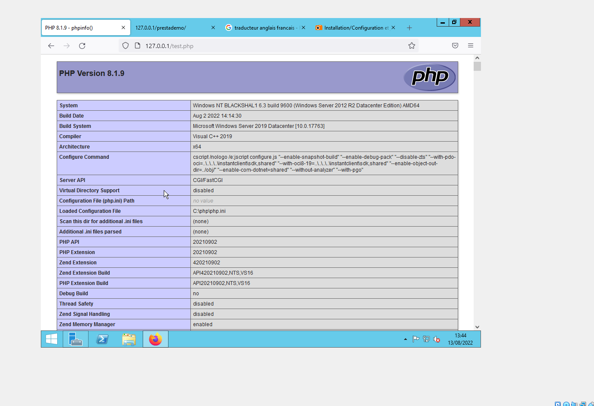Open the clock showing 13:44
Screen dimensions: 594x406
click(x=460, y=339)
